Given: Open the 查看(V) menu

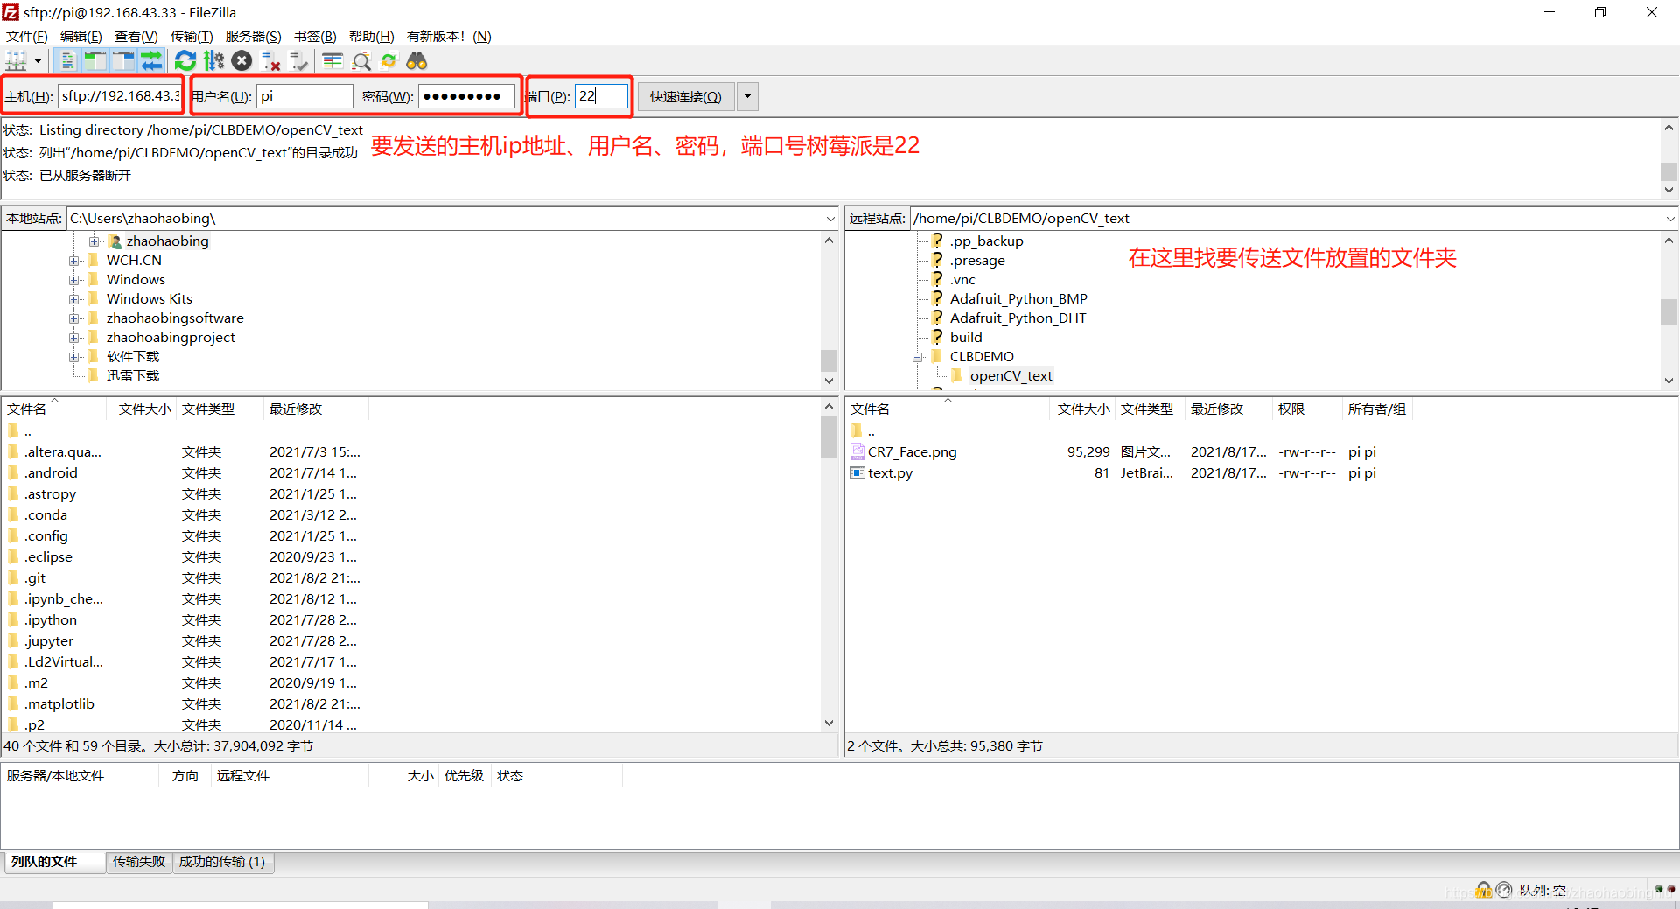Looking at the screenshot, I should (136, 36).
